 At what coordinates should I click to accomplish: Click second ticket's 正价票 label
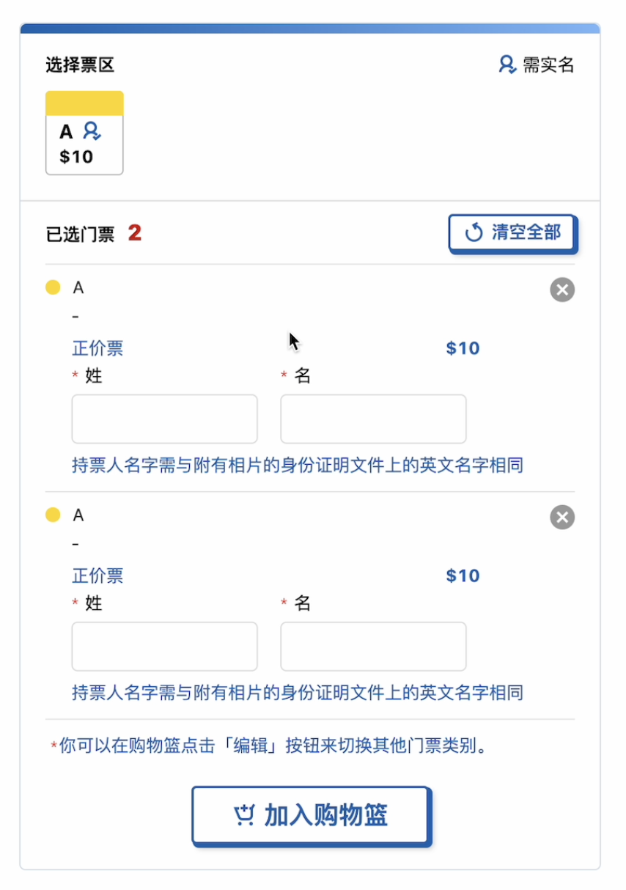click(x=97, y=575)
